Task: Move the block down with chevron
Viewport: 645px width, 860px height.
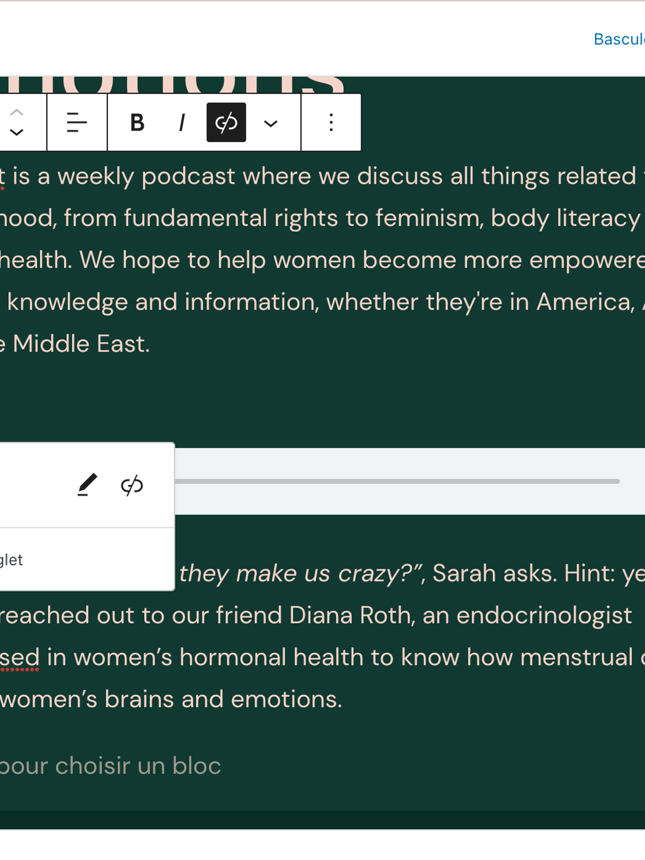Action: [x=16, y=133]
